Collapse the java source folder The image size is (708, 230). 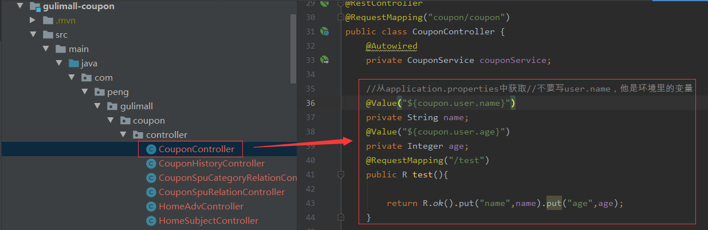[x=60, y=64]
